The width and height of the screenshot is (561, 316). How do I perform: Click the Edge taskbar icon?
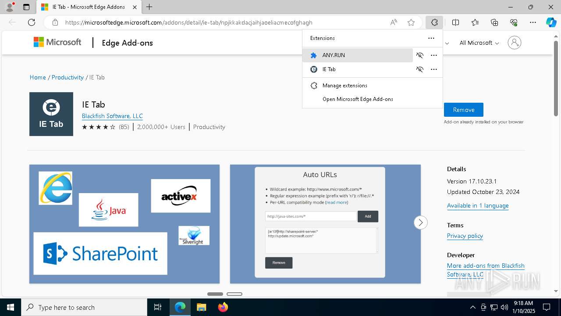(180, 307)
